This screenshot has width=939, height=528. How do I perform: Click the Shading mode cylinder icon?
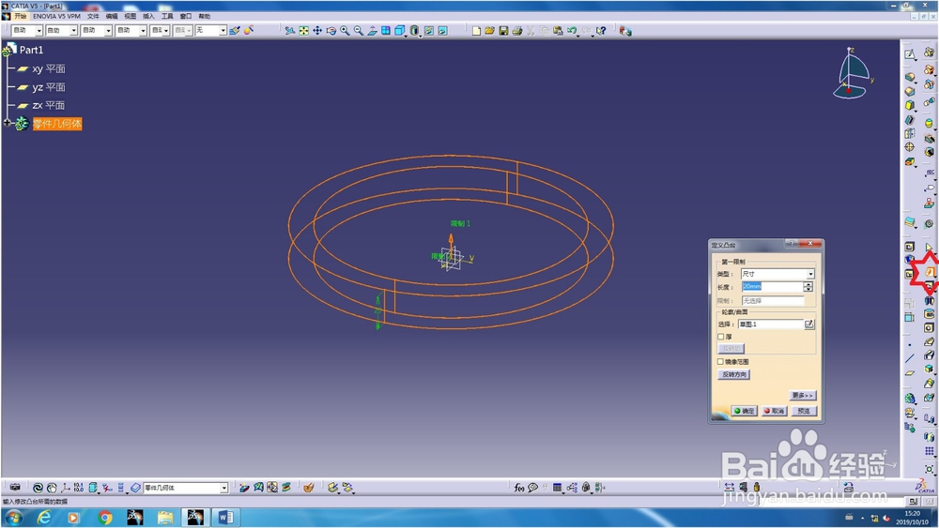click(414, 31)
